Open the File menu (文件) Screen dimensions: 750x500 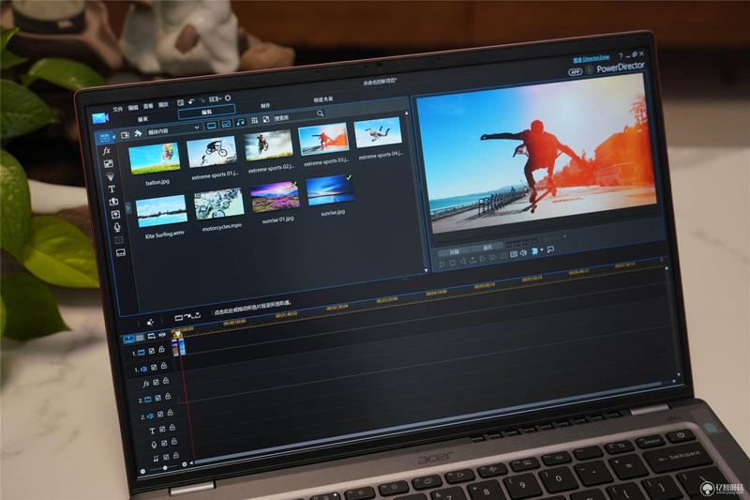[x=118, y=109]
